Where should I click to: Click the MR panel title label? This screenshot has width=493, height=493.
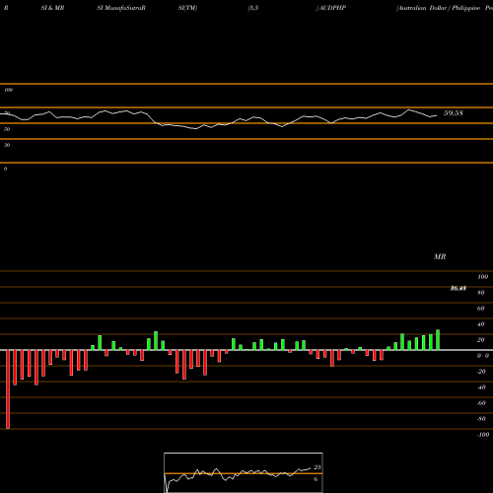(440, 256)
